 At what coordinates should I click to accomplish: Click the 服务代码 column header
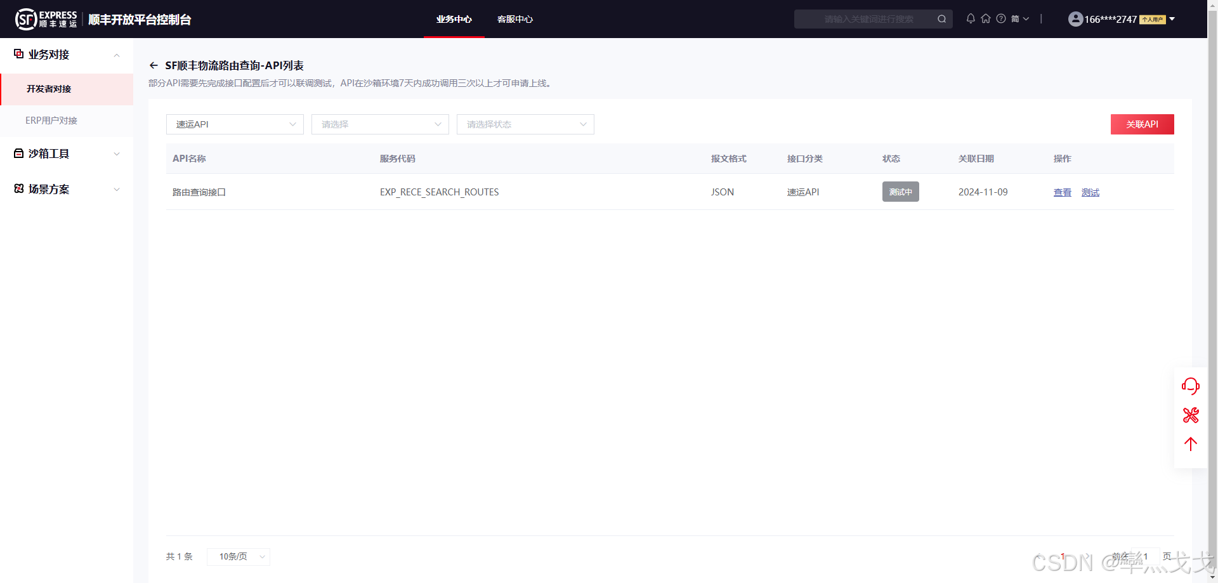click(x=398, y=159)
